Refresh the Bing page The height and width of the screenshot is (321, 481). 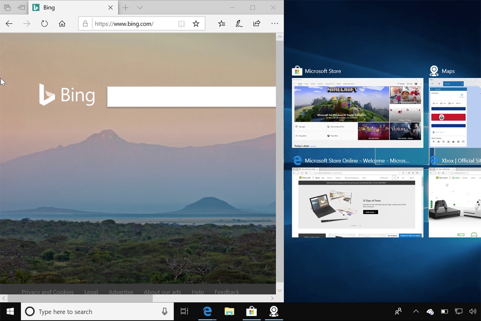coord(44,24)
